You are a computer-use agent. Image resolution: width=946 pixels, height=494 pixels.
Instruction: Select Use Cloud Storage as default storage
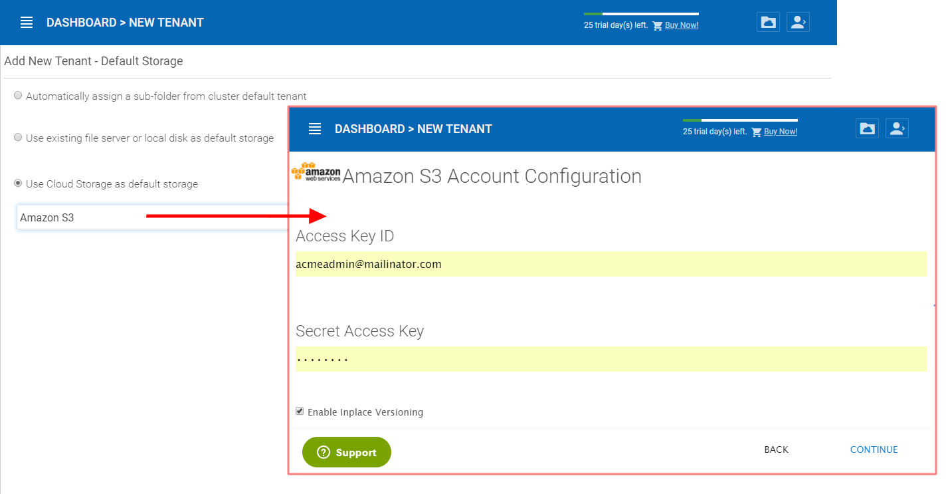click(18, 184)
